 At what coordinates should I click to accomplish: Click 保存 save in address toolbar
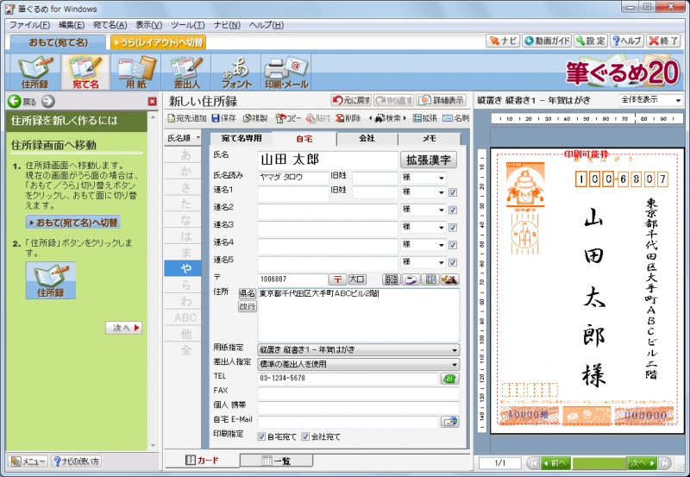tap(223, 118)
